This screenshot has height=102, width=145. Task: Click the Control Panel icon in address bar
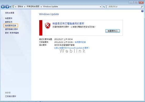pos(13,7)
